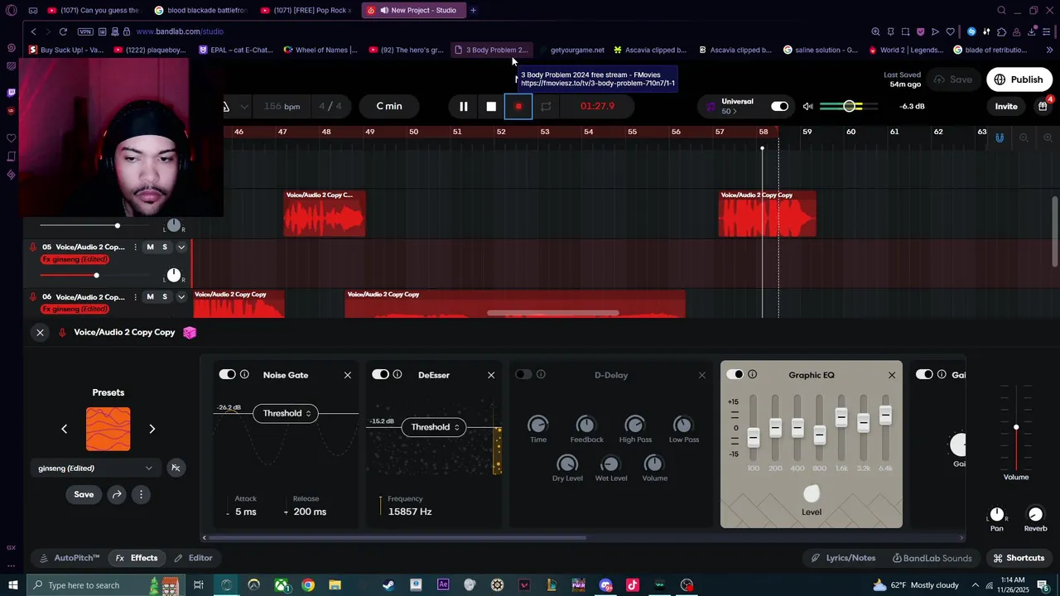The height and width of the screenshot is (596, 1060).
Task: Toggle the Graphic EQ effect switch
Action: [x=735, y=374]
